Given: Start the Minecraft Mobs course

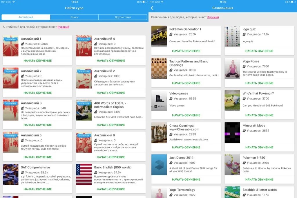Looking at the screenshot, I should [x=259, y=147].
